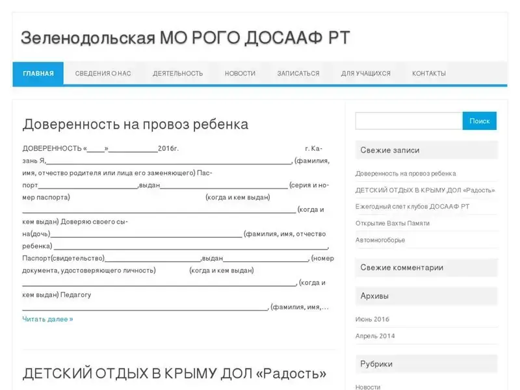Open the Контакты menu item

pos(428,73)
